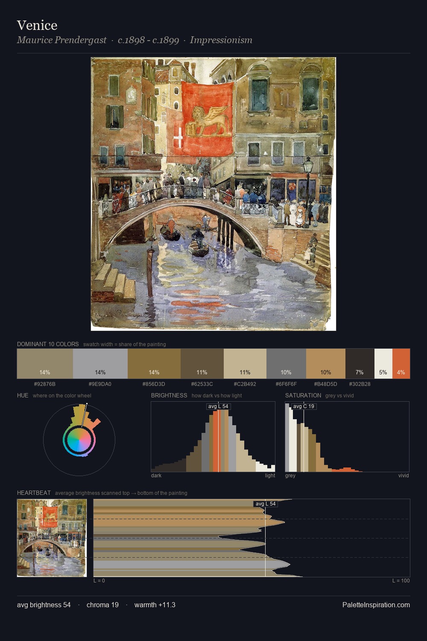
Task: Select the off-white 5% swatch
Action: 383,364
